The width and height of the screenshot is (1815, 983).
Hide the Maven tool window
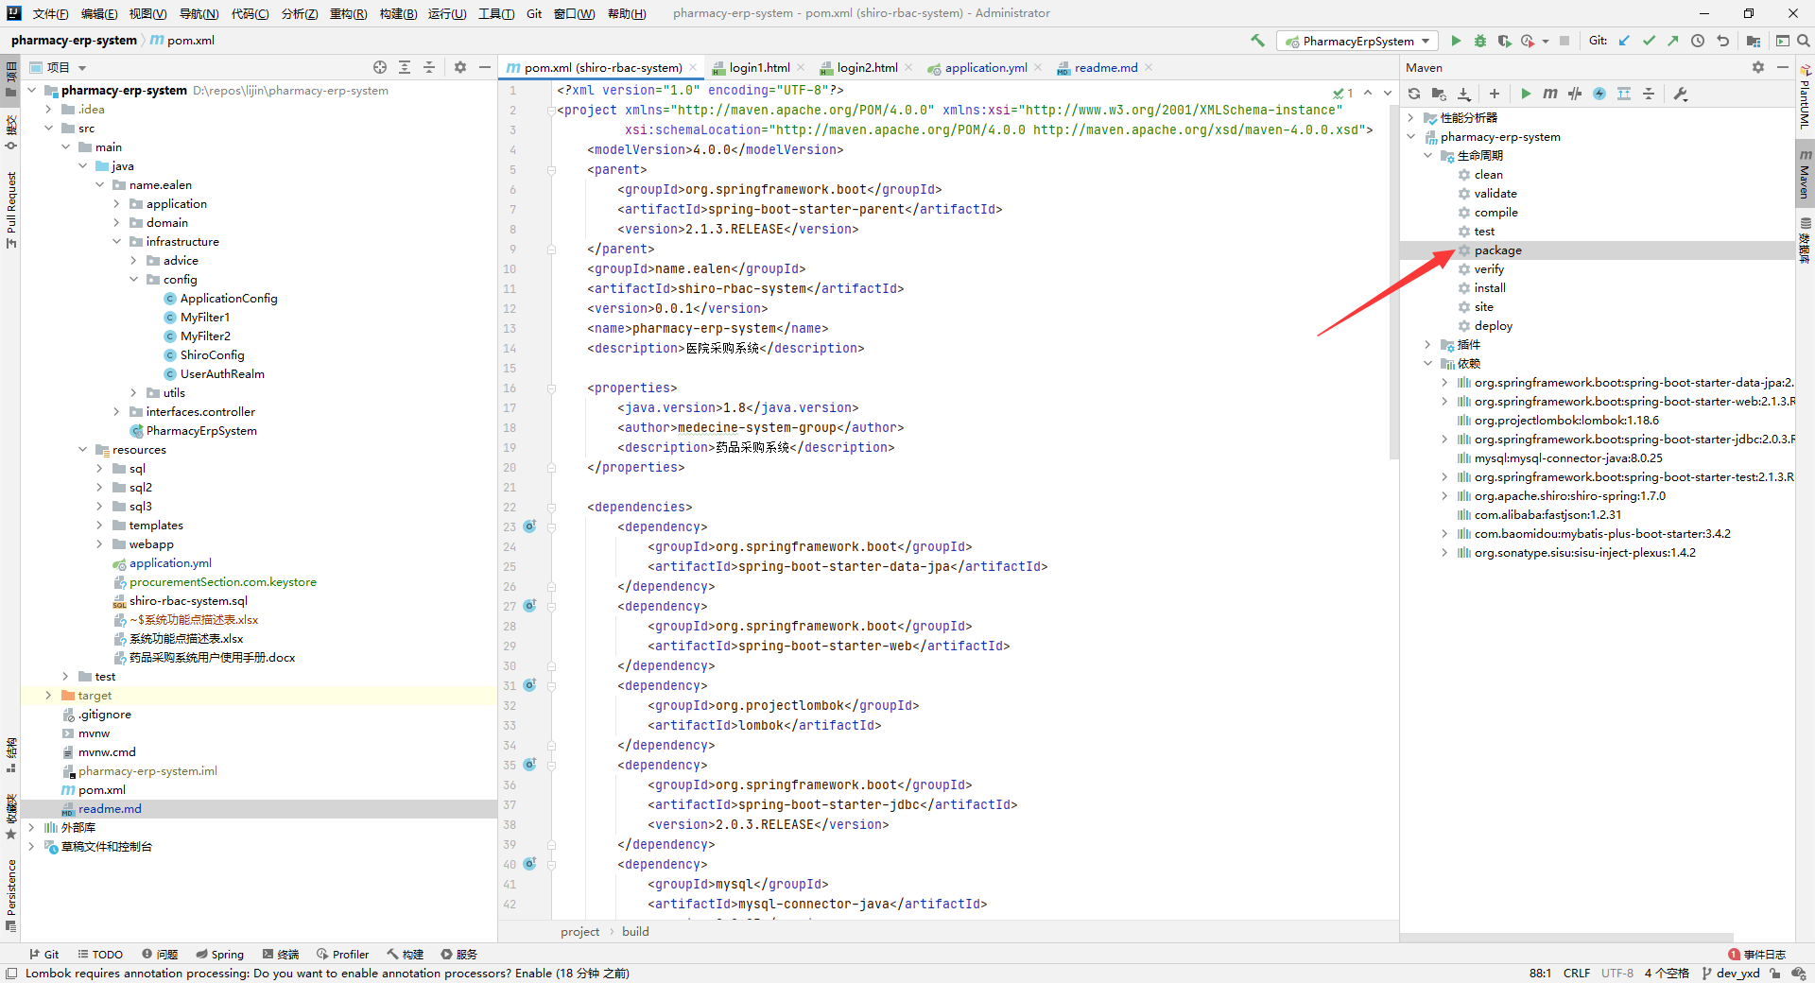[1783, 67]
